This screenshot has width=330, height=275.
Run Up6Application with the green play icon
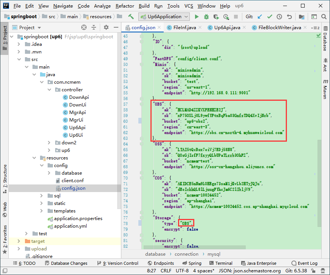point(197,17)
